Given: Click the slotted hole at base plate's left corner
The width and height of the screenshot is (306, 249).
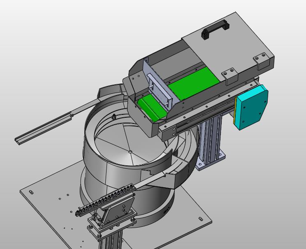Looking at the screenshot, I should [31, 192].
